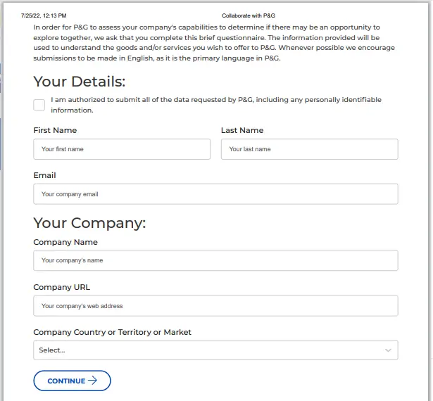Open the Company Country or Territory dropdown
Image resolution: width=433 pixels, height=401 pixels.
tap(215, 350)
